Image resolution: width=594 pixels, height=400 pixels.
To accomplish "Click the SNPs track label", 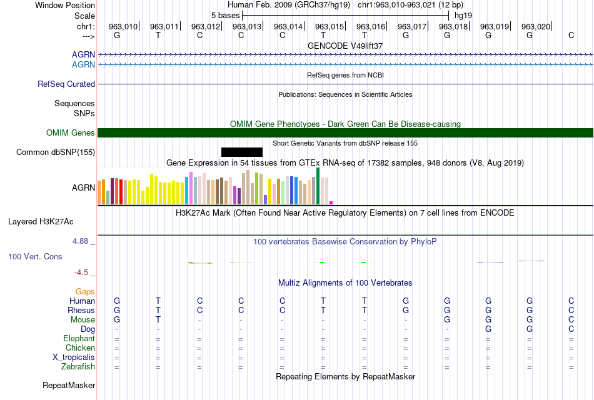I will point(84,113).
